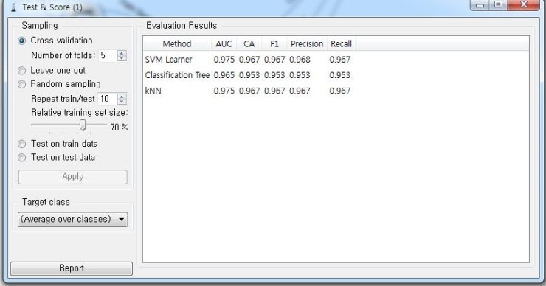This screenshot has width=546, height=286.
Task: Click the Test & Score title bar icon
Action: click(x=13, y=7)
